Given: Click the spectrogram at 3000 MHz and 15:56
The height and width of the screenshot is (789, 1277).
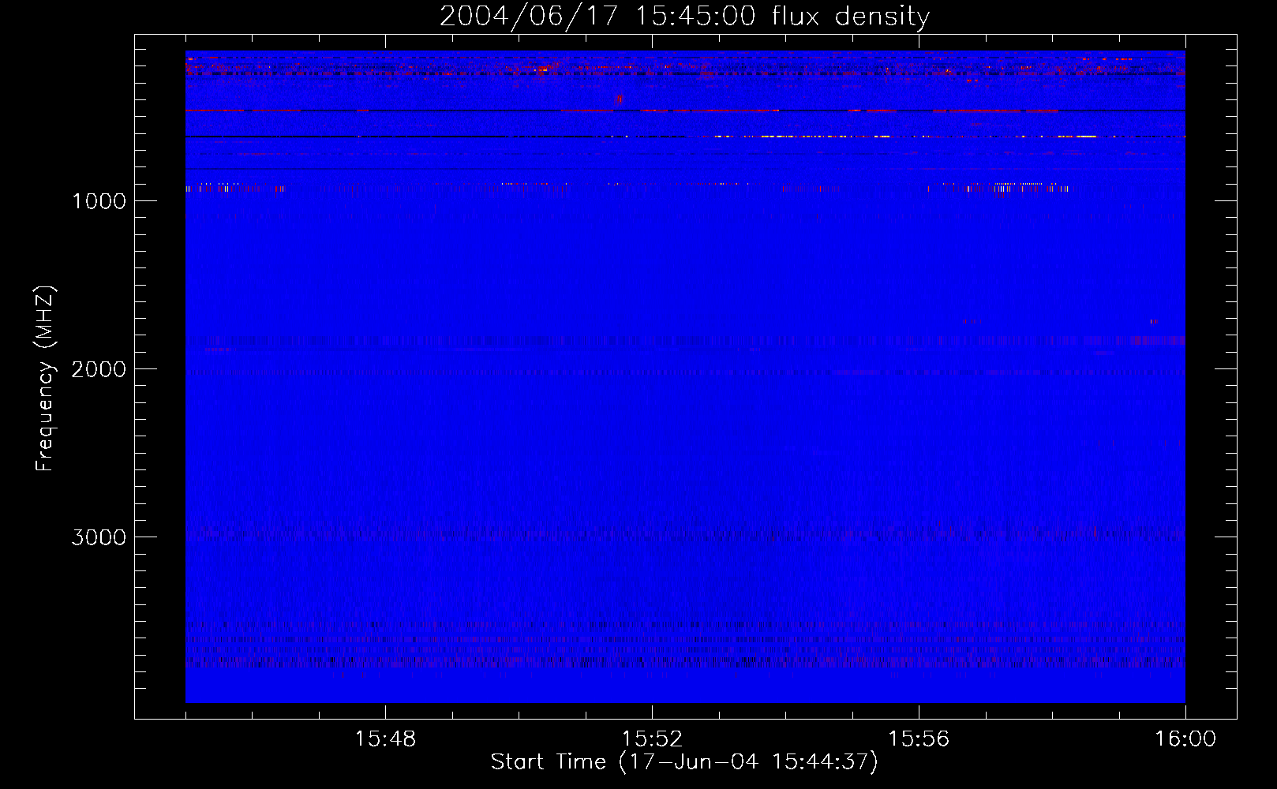Looking at the screenshot, I should [919, 537].
